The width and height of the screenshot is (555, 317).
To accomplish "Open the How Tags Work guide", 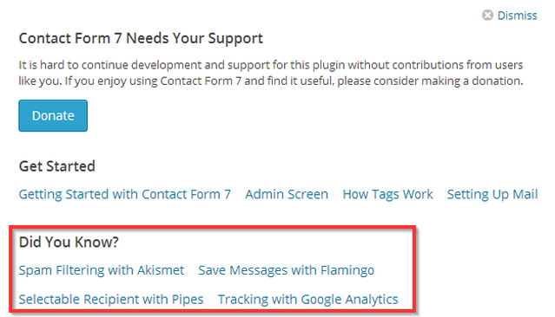I will 387,195.
